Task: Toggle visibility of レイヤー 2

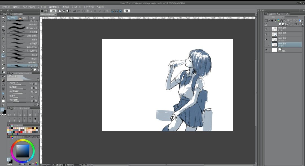Action: tap(267, 34)
